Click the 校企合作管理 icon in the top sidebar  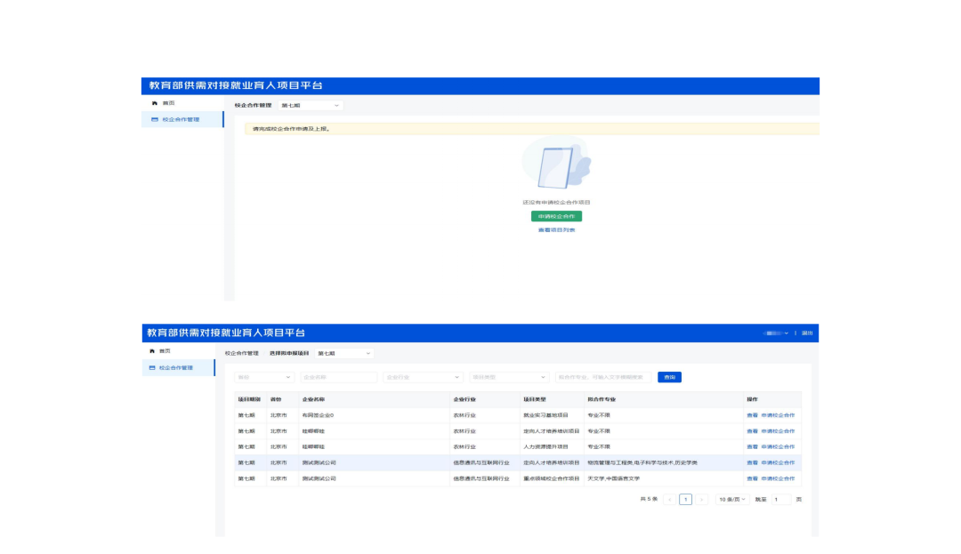tap(154, 119)
